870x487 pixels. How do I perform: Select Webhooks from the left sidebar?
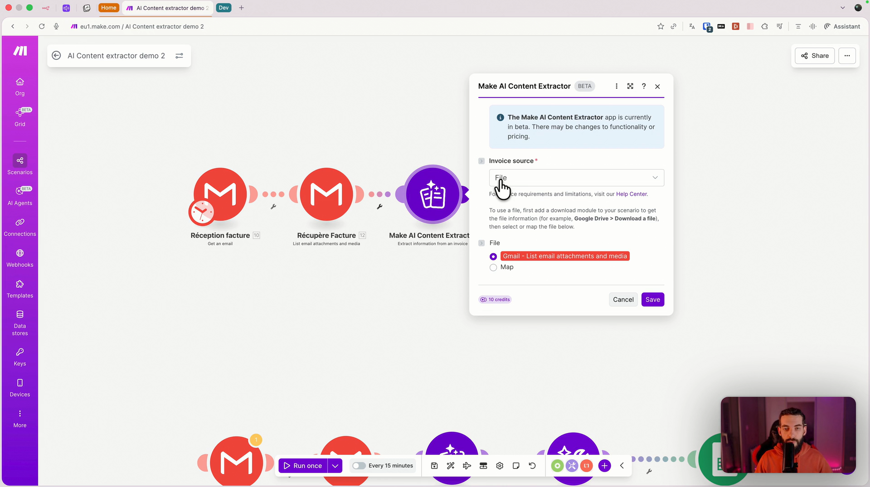pyautogui.click(x=19, y=257)
